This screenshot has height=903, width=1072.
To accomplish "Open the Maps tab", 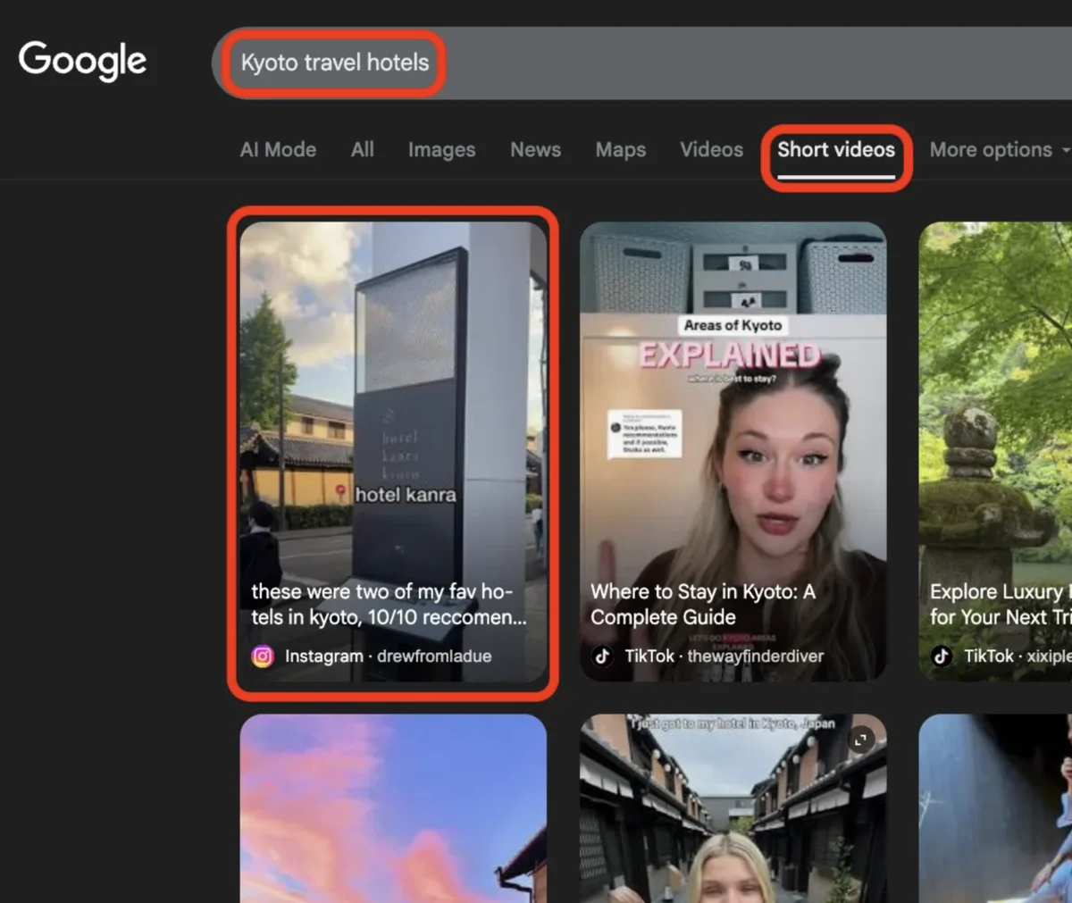I will pyautogui.click(x=620, y=150).
